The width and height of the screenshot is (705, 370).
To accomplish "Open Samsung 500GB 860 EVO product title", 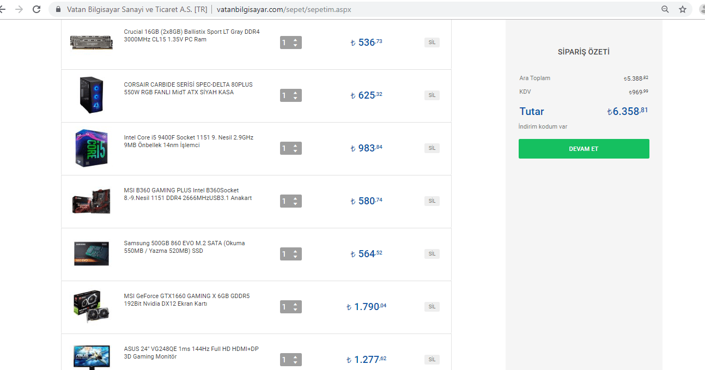I will pyautogui.click(x=184, y=247).
